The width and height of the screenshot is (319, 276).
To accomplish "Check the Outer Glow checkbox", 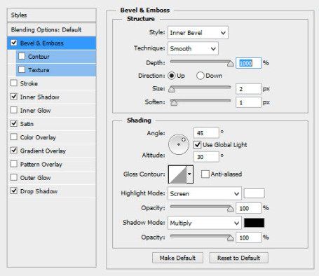I will click(14, 177).
